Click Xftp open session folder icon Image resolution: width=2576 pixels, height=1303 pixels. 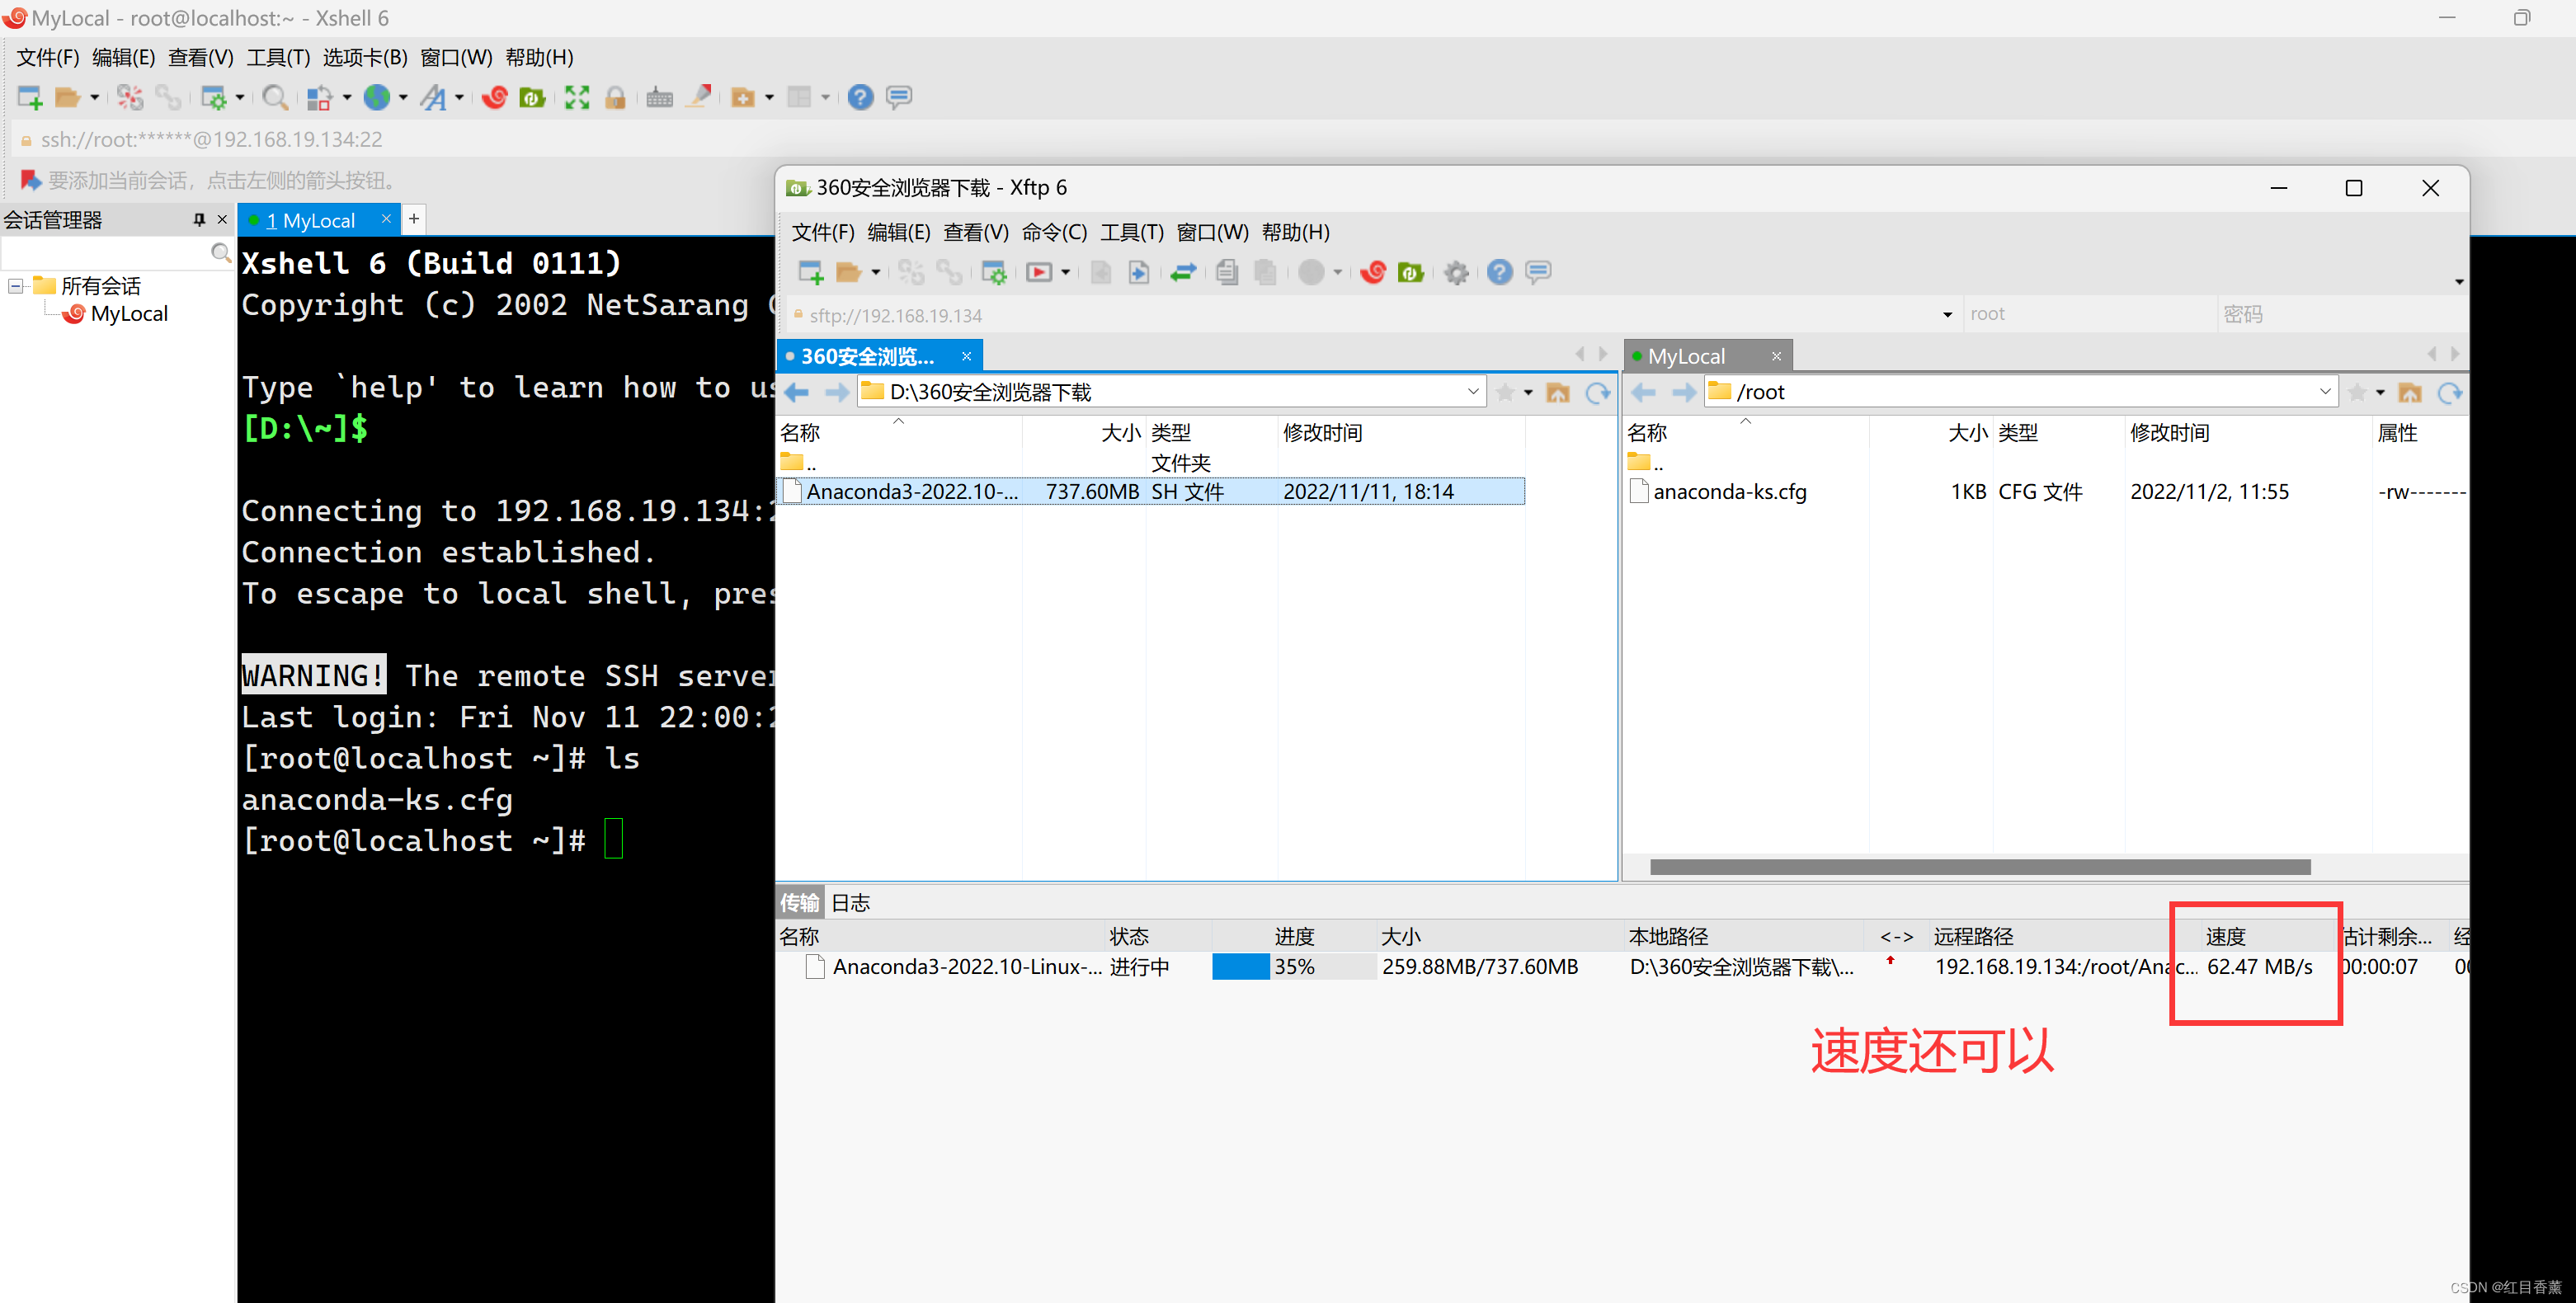click(848, 272)
